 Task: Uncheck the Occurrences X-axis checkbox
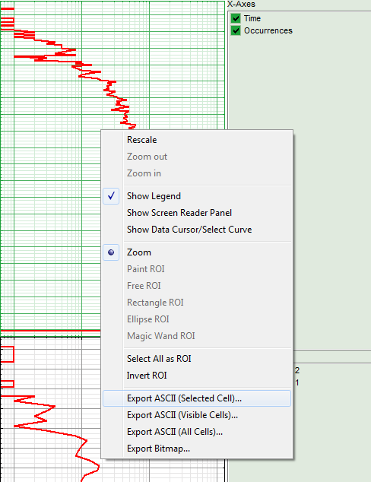click(x=236, y=30)
